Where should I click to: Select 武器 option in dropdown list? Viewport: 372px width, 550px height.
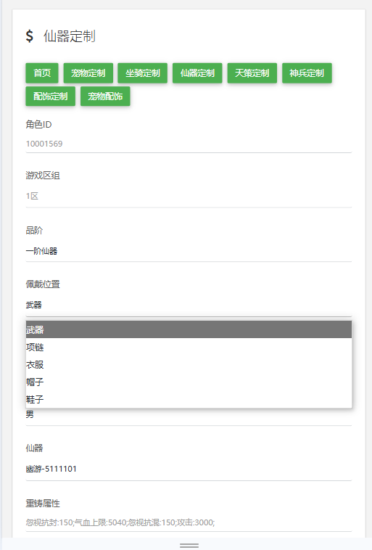[189, 329]
